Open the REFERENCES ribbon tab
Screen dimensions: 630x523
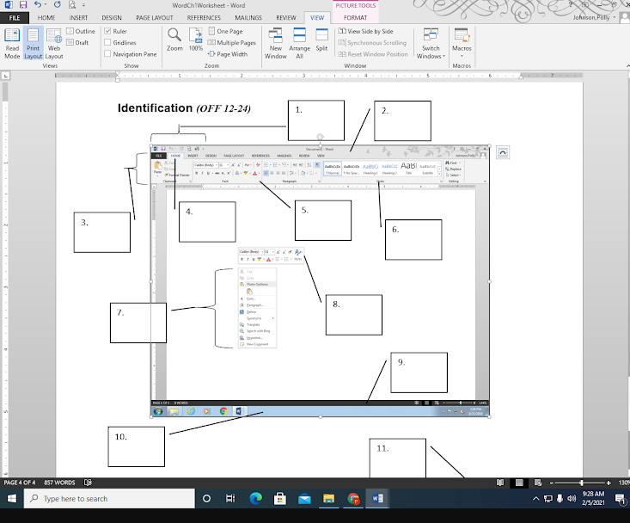click(204, 18)
